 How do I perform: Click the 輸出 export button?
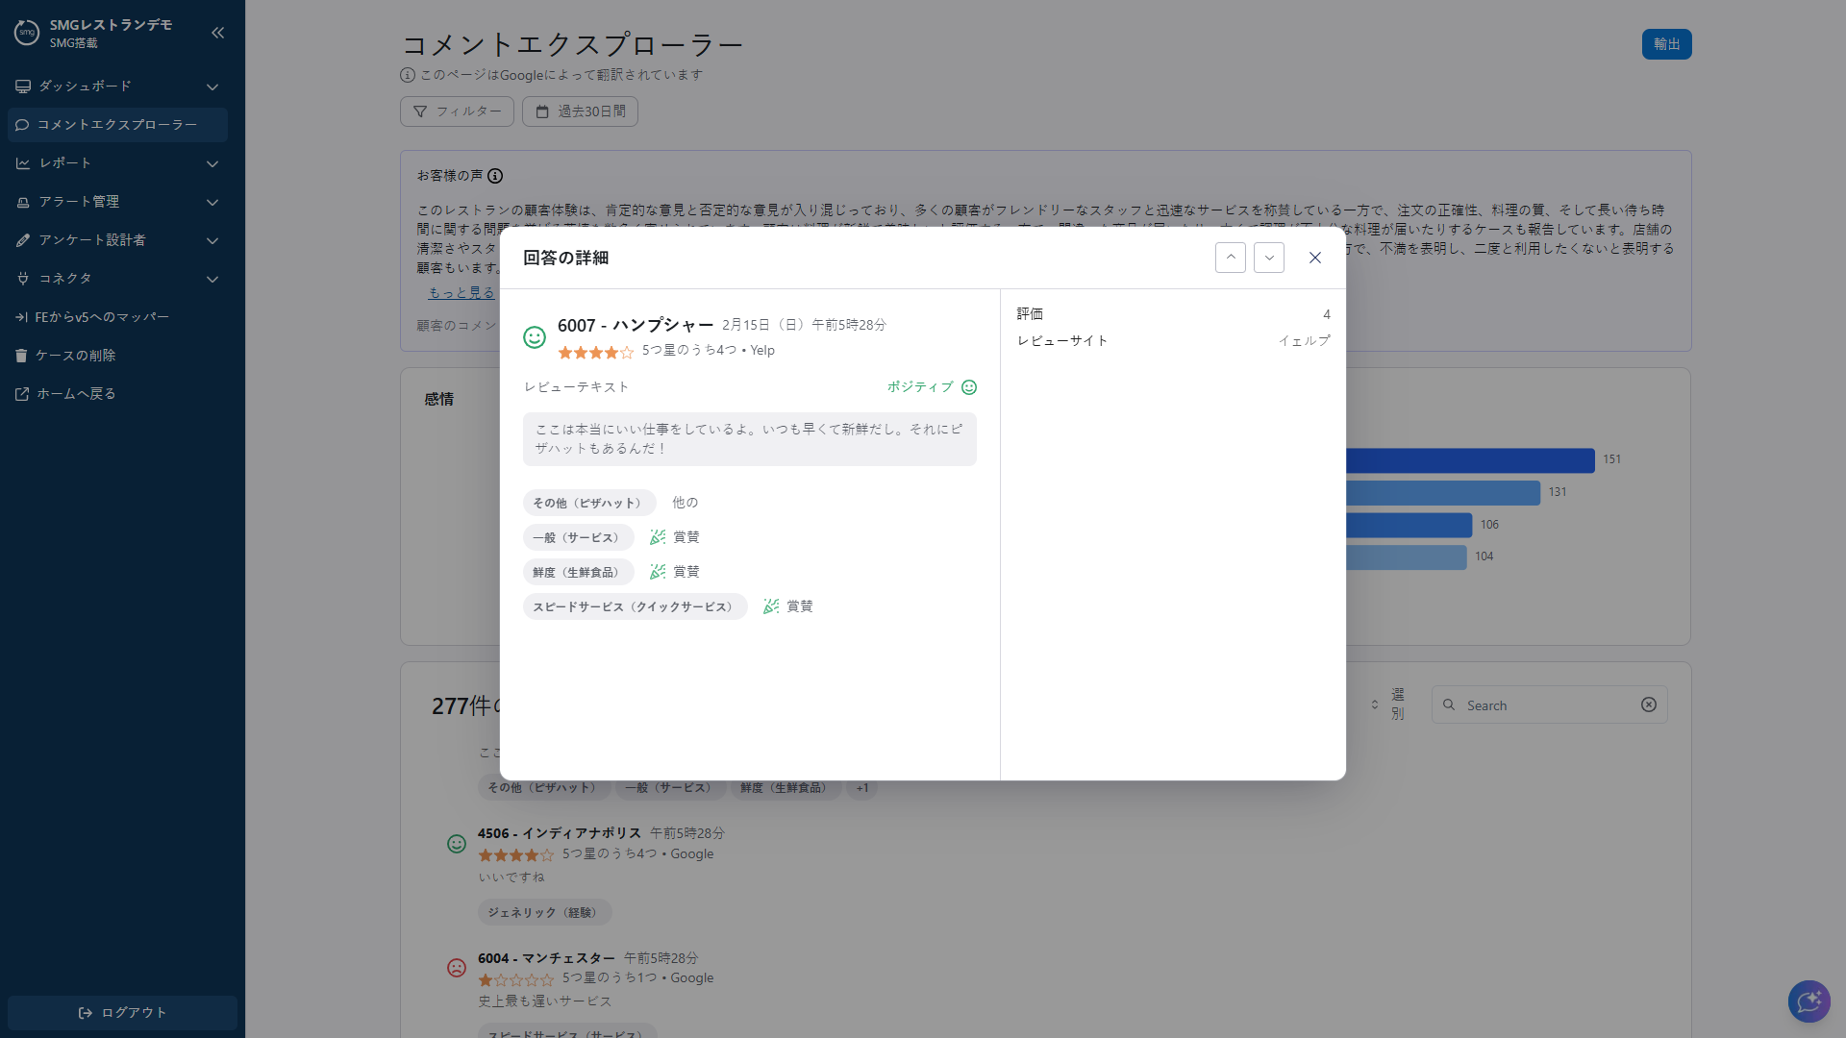[1666, 44]
